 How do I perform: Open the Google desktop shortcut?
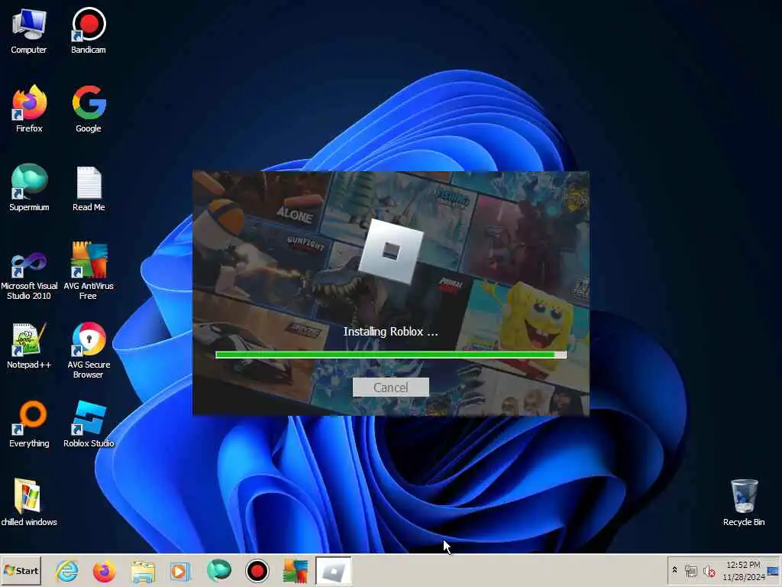tap(89, 109)
